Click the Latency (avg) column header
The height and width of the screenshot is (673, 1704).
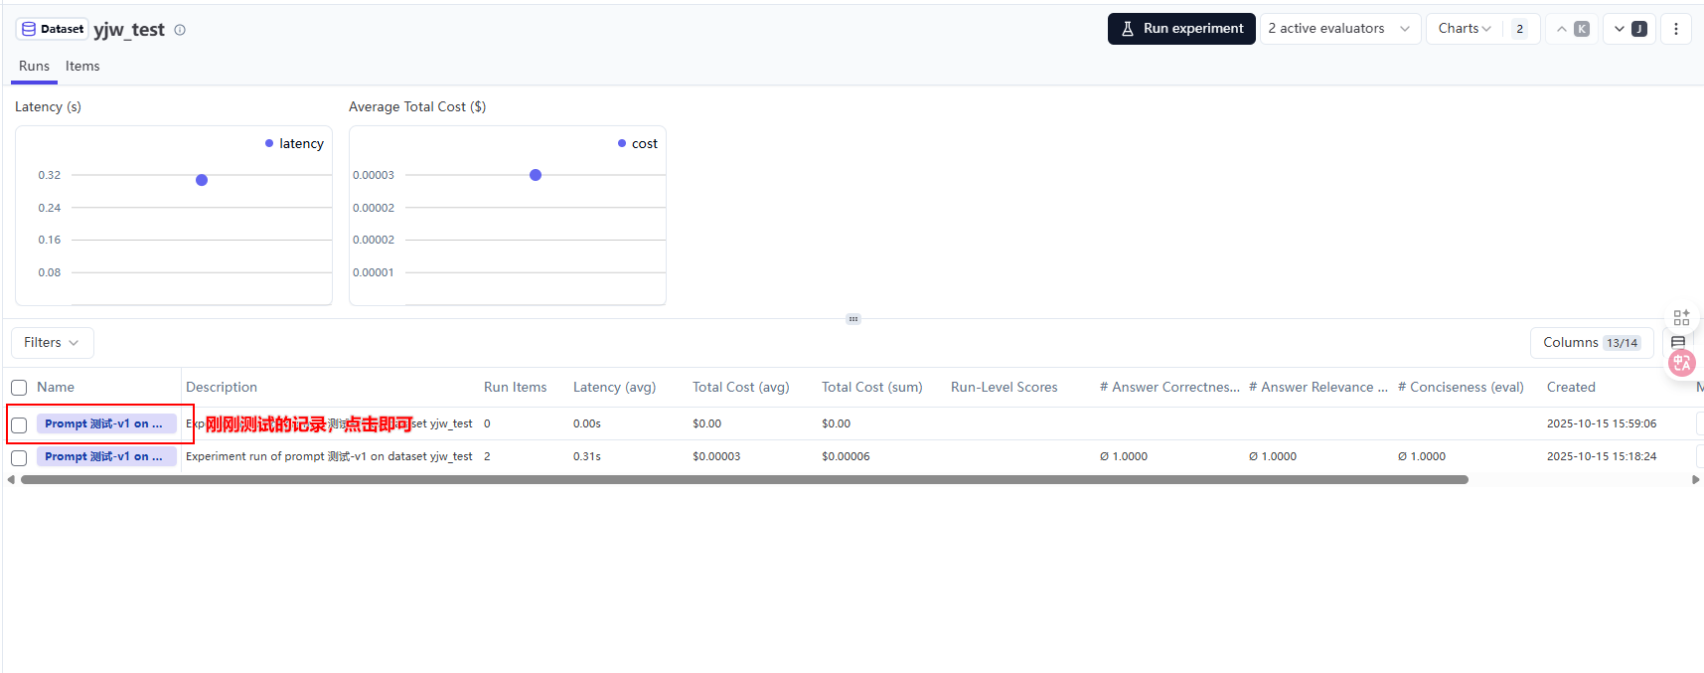[x=614, y=387]
